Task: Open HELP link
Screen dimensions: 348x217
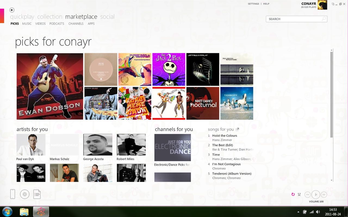Action: point(266,4)
